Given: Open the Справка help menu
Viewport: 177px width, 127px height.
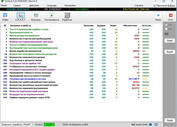Looking at the screenshot, I should (139, 6).
